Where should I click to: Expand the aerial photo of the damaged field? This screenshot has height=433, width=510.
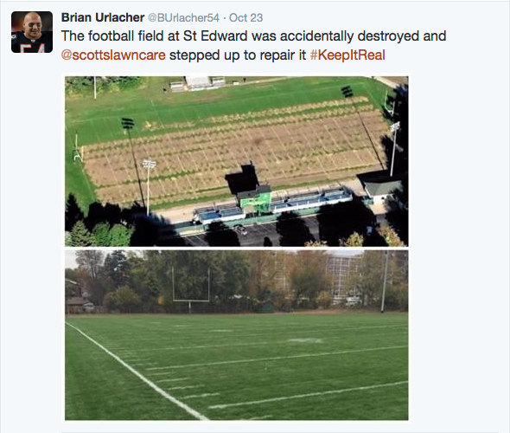pos(237,161)
